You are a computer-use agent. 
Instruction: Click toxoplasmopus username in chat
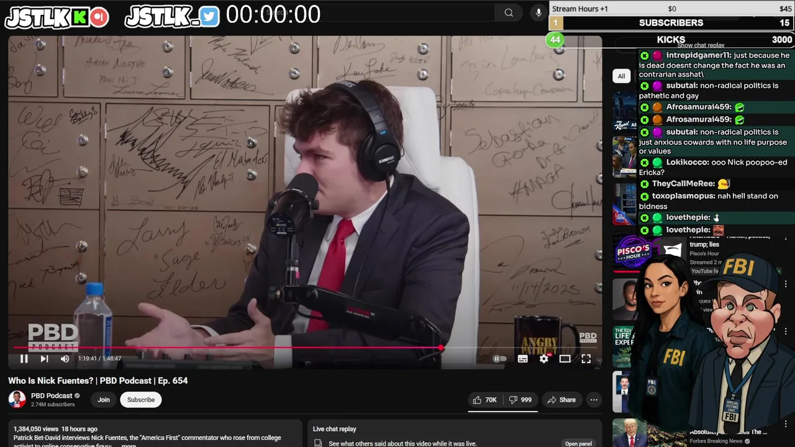pos(683,196)
